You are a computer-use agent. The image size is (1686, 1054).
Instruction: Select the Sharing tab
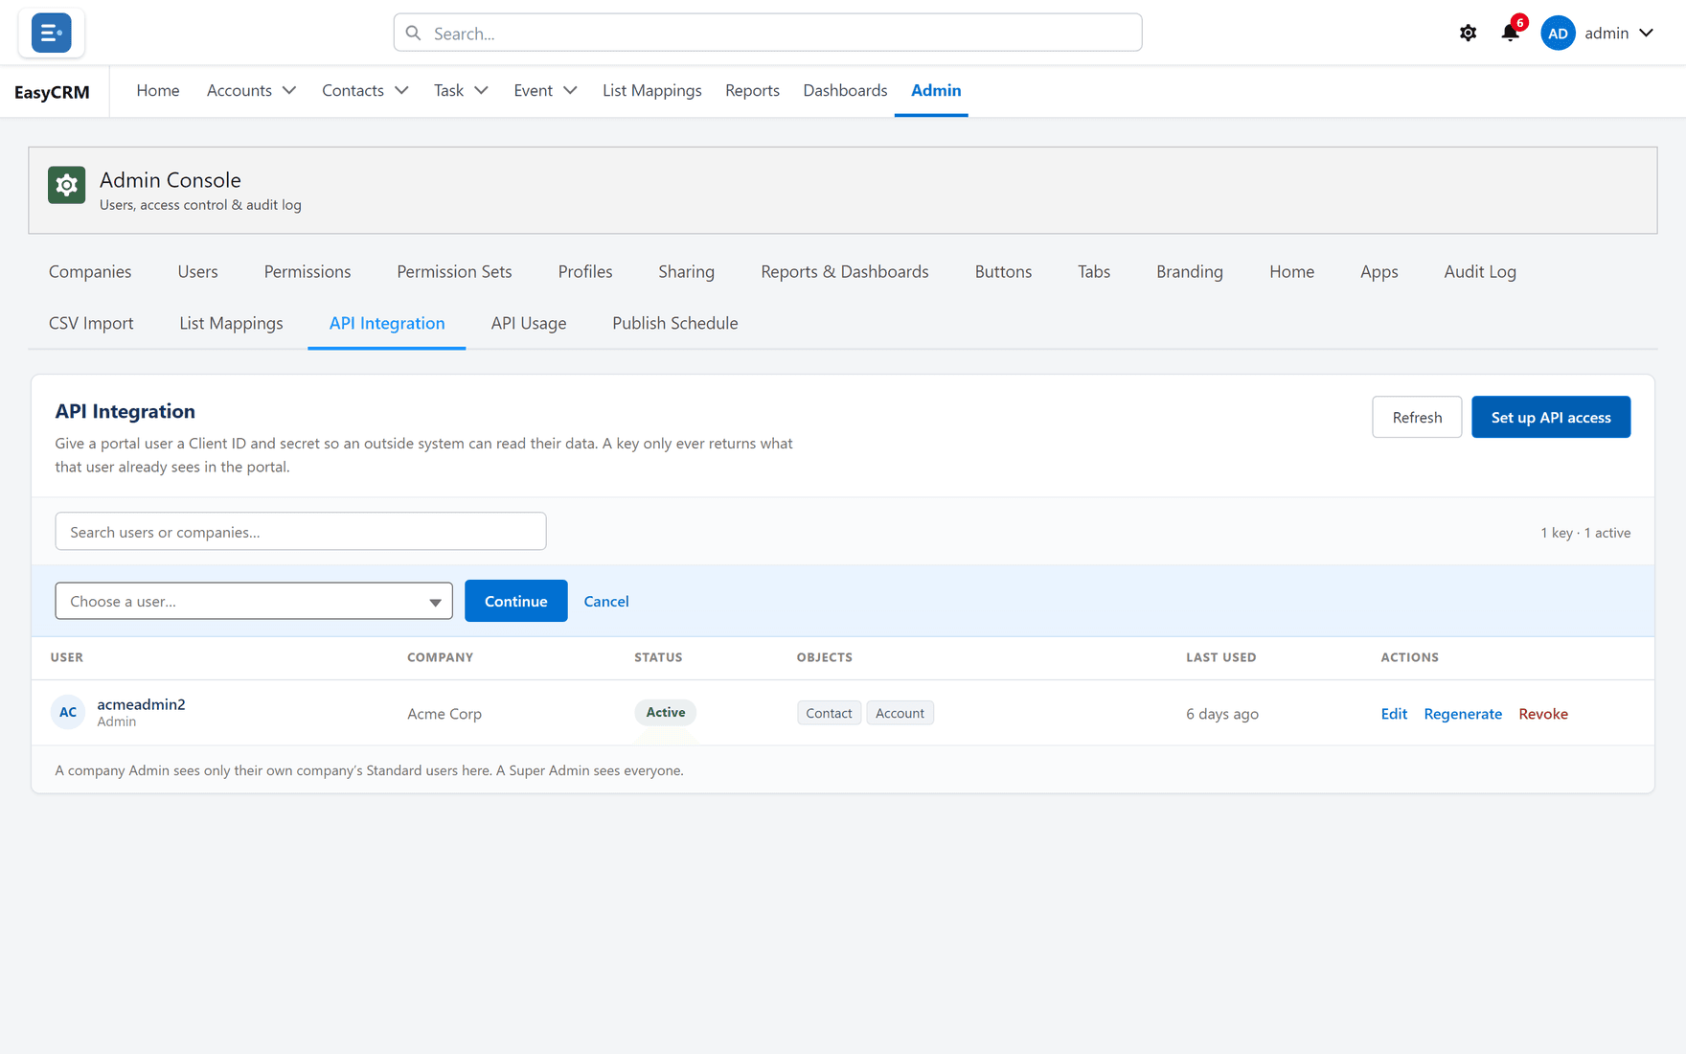(686, 272)
